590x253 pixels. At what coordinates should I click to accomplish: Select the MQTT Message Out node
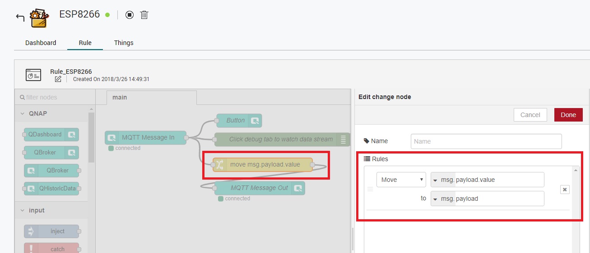pos(260,188)
